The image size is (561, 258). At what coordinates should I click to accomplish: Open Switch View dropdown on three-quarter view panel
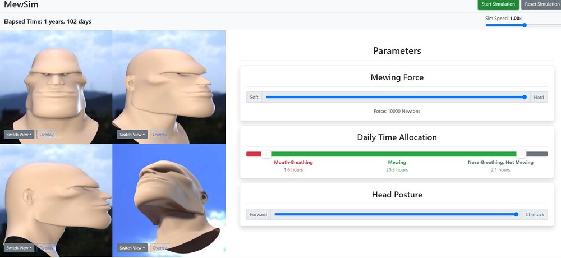[132, 135]
